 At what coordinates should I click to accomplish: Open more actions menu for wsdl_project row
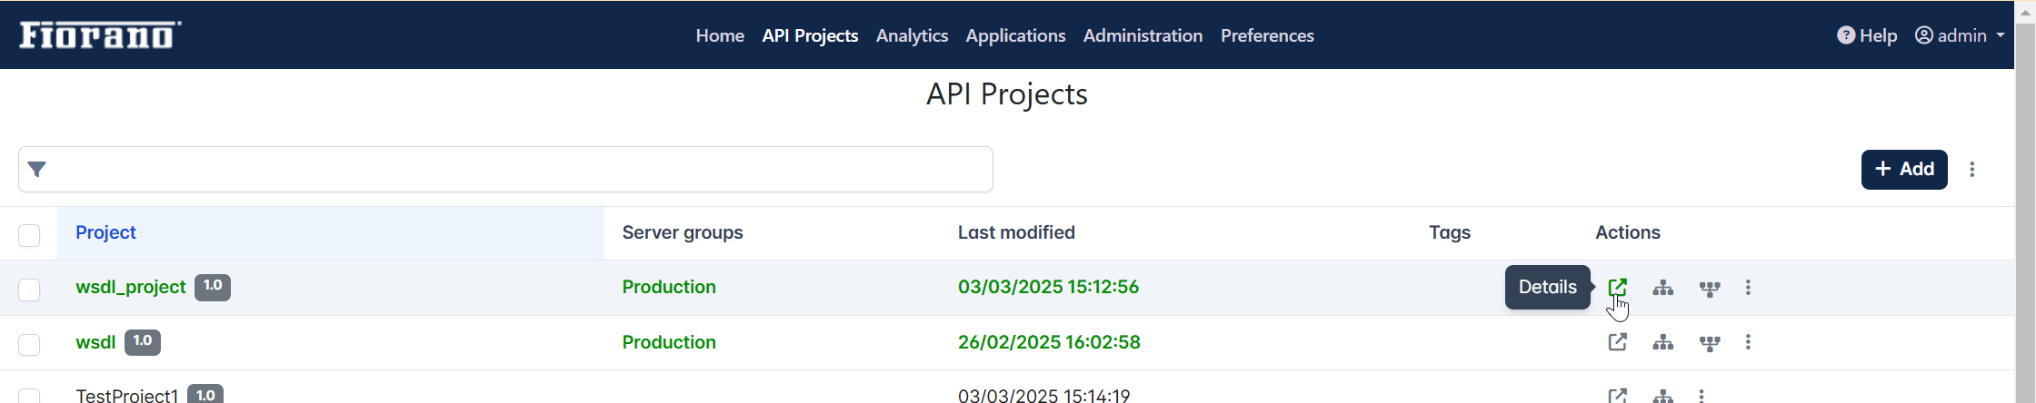1748,288
